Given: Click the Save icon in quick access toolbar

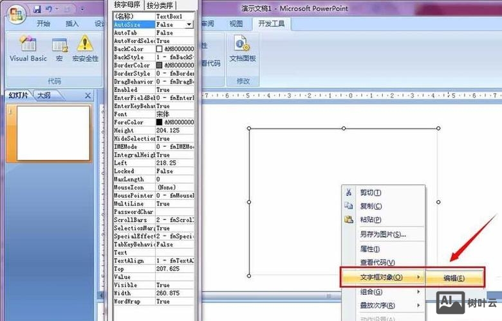Looking at the screenshot, I should coord(37,9).
